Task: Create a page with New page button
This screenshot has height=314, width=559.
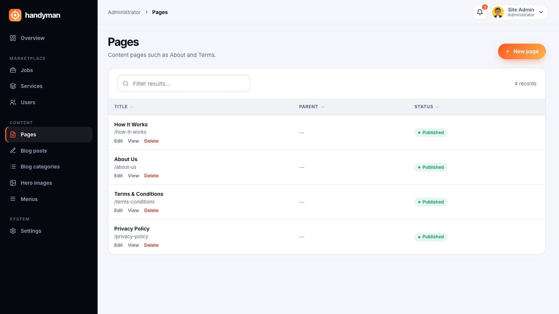Action: [x=522, y=51]
